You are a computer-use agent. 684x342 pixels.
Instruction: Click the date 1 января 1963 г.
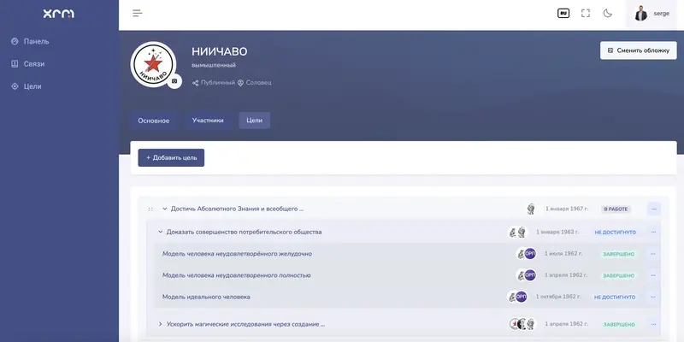coord(557,232)
